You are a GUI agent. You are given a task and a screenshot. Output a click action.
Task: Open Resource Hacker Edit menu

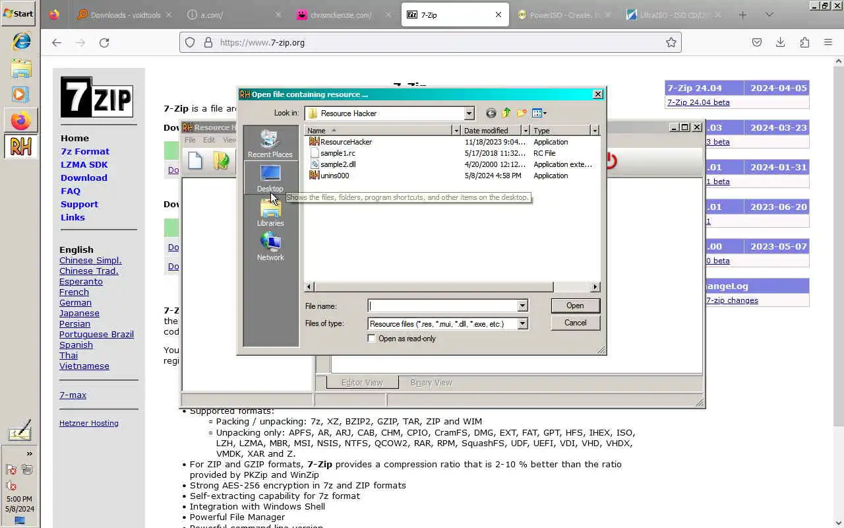tap(209, 140)
